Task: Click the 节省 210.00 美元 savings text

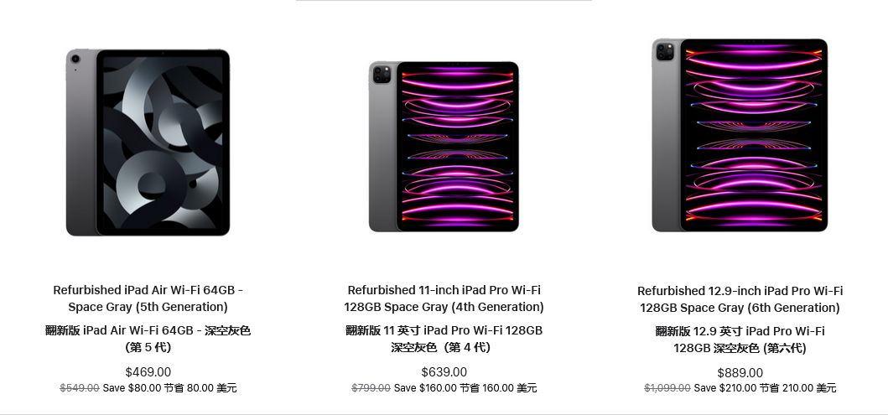Action: [x=797, y=388]
